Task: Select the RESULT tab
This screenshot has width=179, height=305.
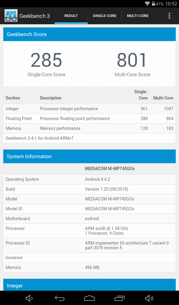Action: click(x=71, y=16)
